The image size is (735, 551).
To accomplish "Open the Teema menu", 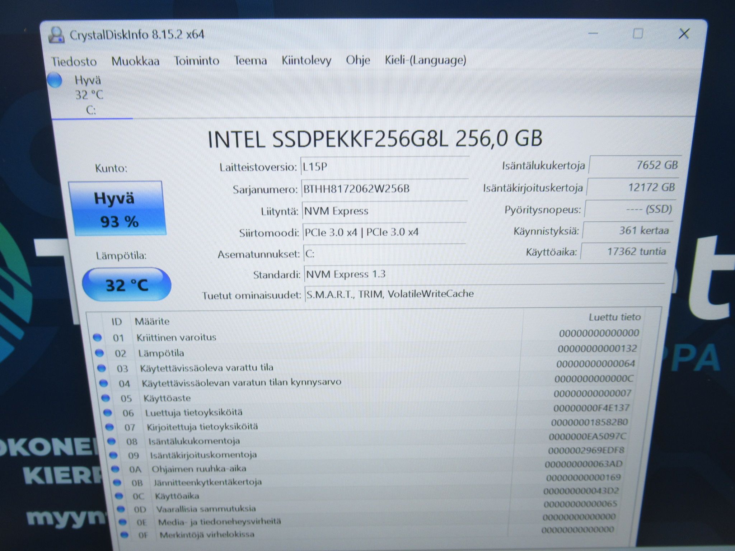I will click(x=250, y=60).
